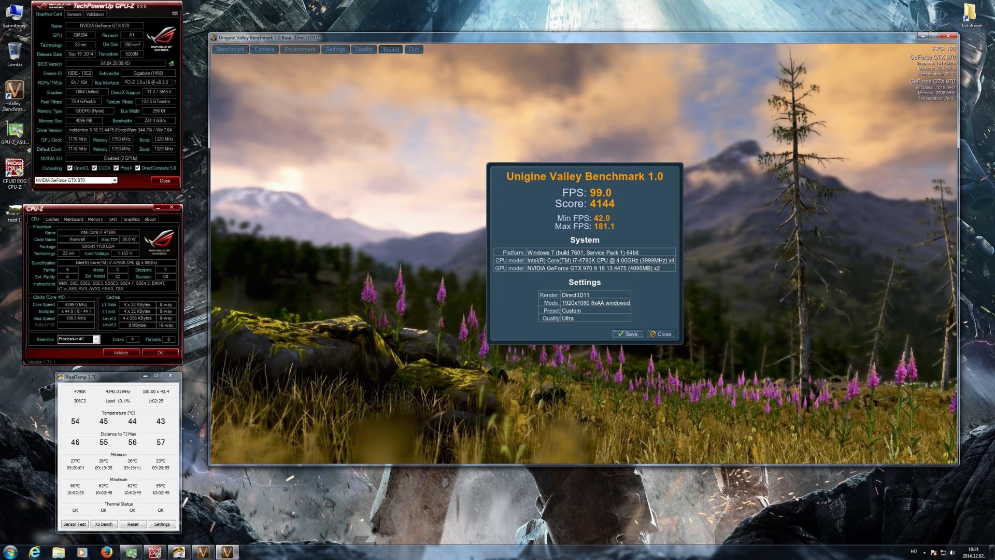Select the GPU-Z BIOS Version field

click(115, 64)
